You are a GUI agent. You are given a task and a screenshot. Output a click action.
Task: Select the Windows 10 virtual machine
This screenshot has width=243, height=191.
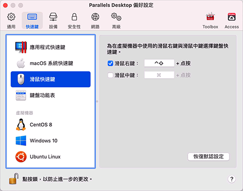coord(51,141)
